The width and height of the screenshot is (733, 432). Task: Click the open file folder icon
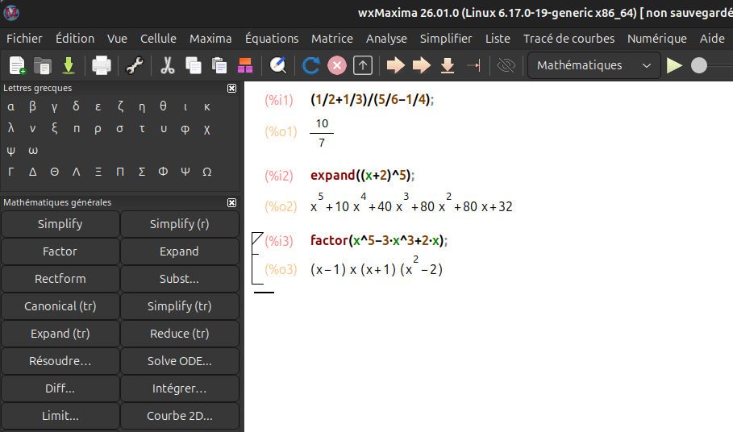42,65
